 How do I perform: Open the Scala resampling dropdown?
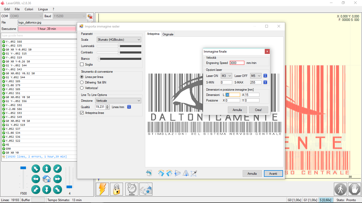(119, 40)
